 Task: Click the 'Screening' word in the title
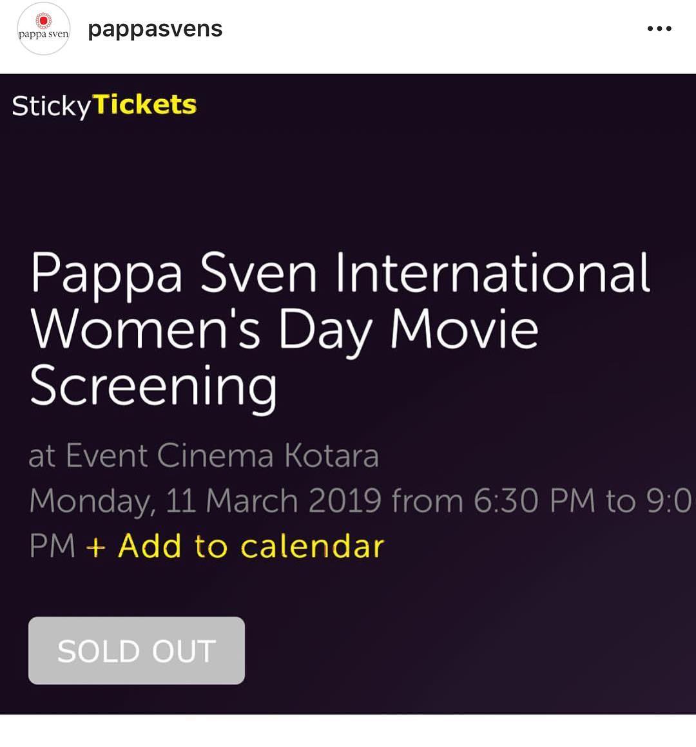tap(153, 386)
